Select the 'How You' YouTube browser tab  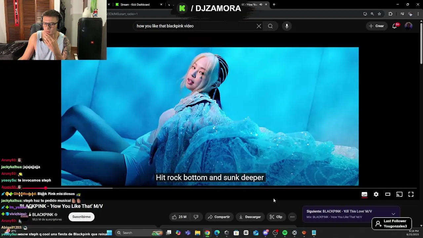(x=251, y=5)
